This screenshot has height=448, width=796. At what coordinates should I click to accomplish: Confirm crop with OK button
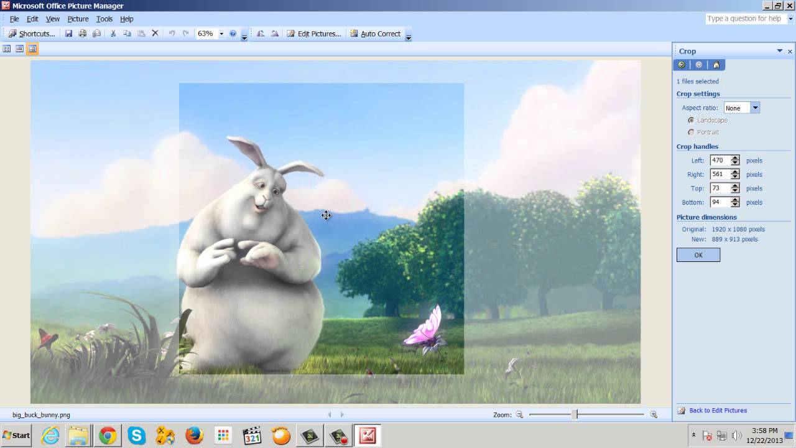click(698, 255)
